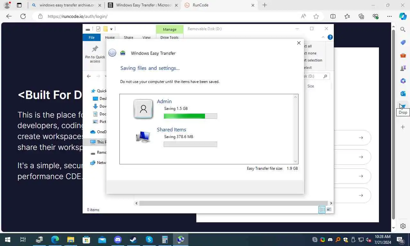410x246 pixels.
Task: Click Explorer search box magnifier
Action: tap(325, 76)
